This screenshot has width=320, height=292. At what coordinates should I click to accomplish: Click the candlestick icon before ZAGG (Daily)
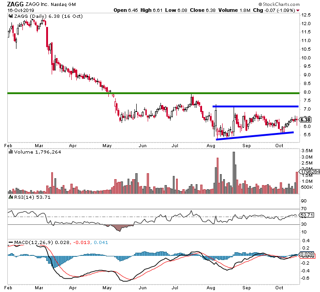11,16
